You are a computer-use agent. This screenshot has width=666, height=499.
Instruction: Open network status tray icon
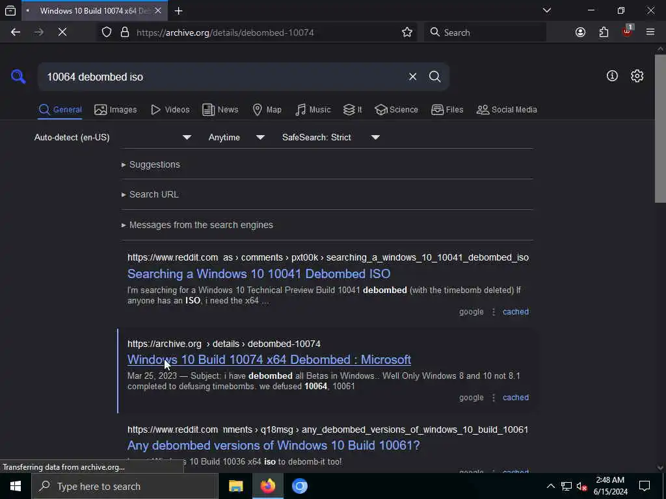(x=566, y=486)
